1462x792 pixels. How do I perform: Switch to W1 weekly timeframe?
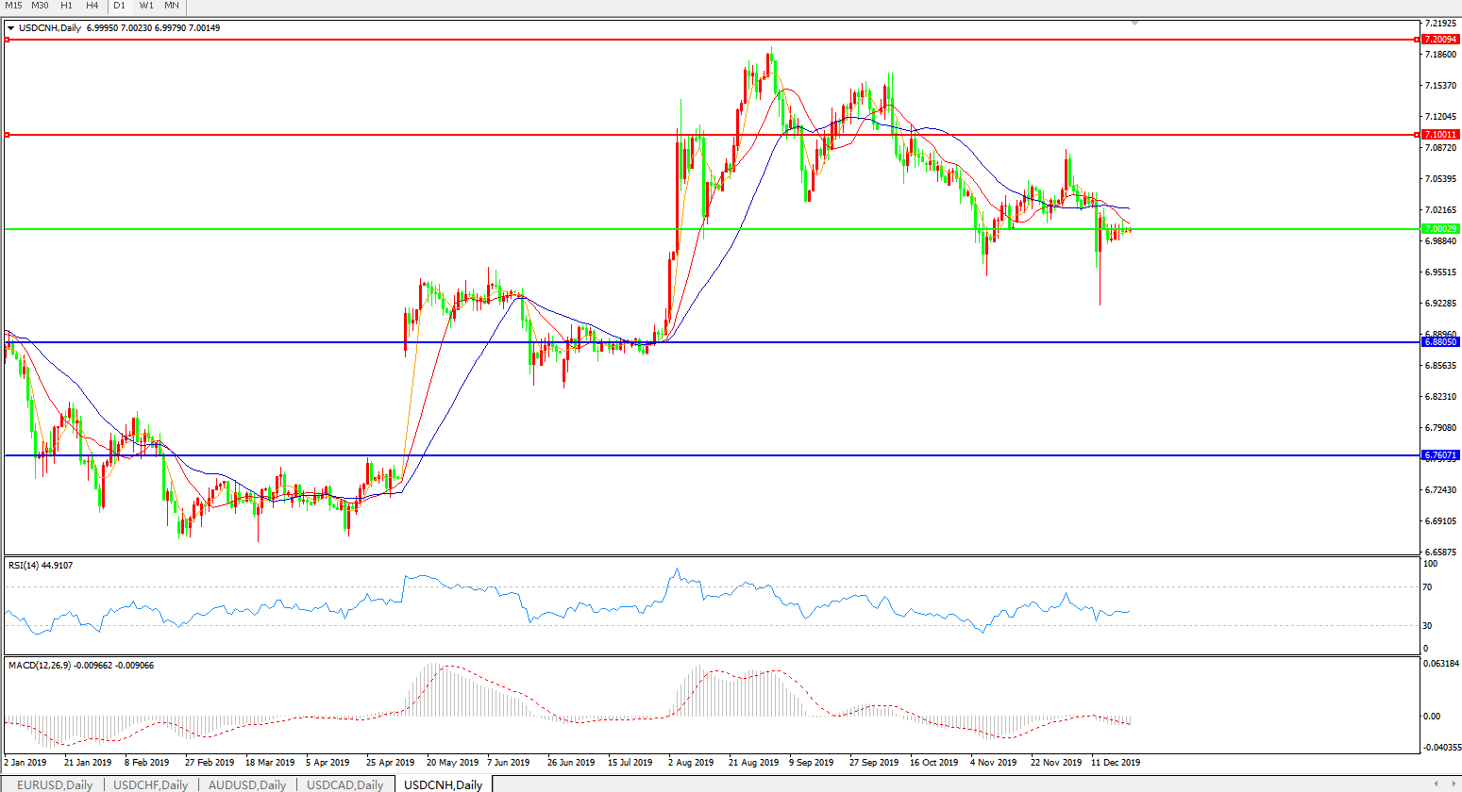(x=146, y=6)
